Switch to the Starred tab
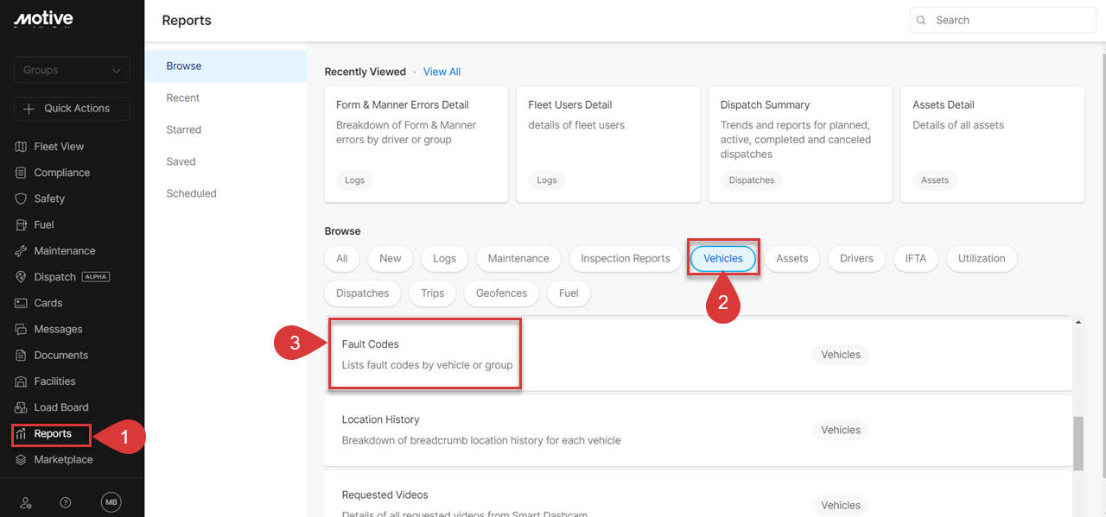The width and height of the screenshot is (1106, 517). 183,129
